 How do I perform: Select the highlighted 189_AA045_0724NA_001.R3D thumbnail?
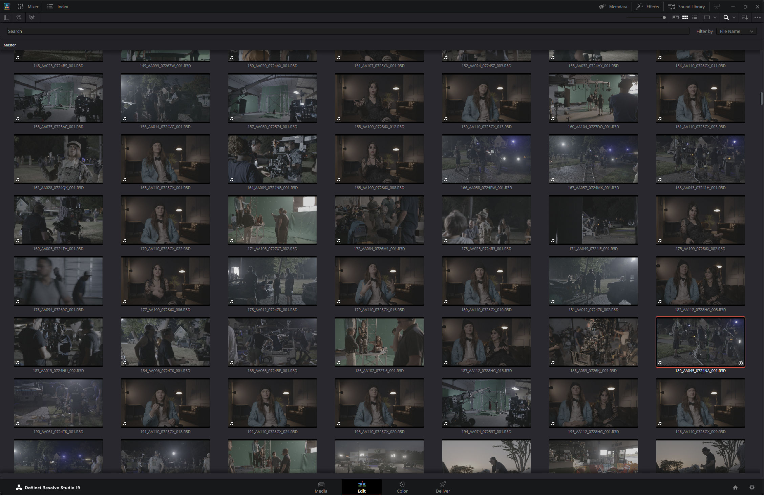700,342
